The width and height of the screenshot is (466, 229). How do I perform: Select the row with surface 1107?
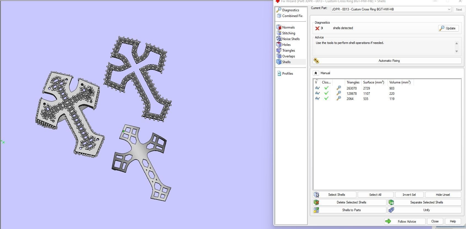coord(387,94)
